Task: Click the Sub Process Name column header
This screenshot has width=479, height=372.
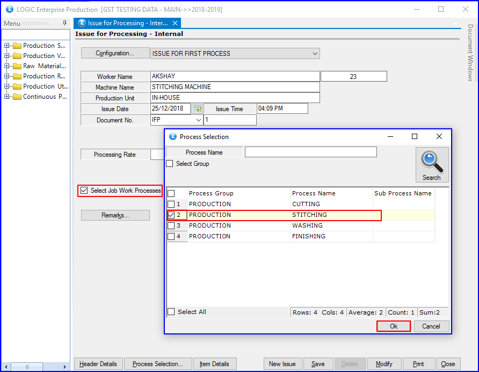Action: click(403, 193)
